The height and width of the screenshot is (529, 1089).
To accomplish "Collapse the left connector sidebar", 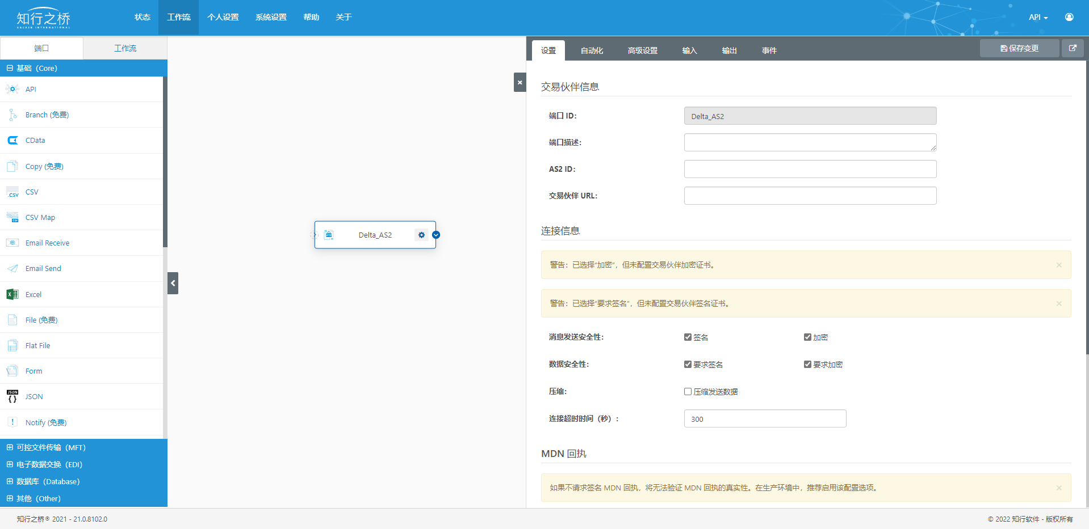I will [173, 283].
